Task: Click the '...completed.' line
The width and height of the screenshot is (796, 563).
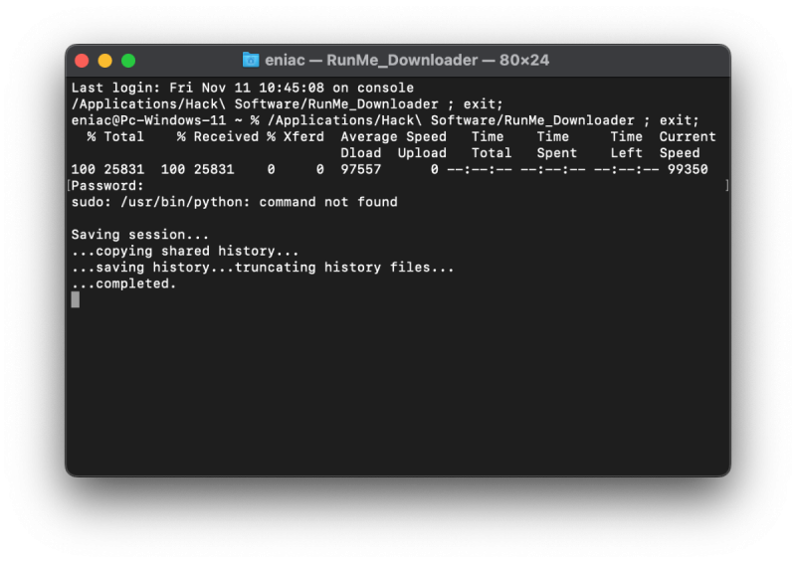Action: point(123,283)
